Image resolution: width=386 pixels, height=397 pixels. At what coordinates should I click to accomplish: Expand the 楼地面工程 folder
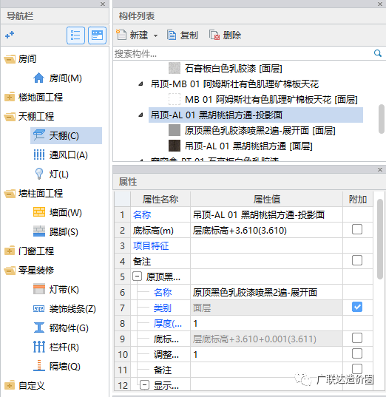[x=10, y=98]
